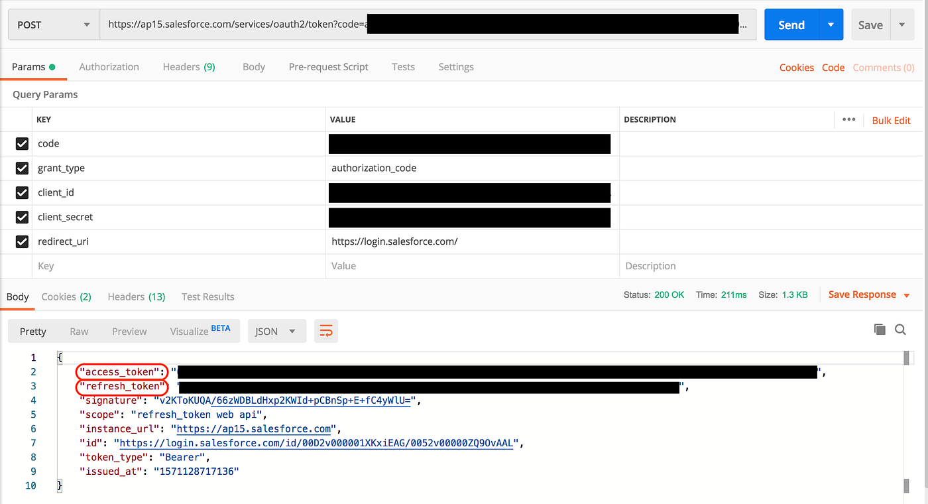Copy the response body

coord(880,329)
